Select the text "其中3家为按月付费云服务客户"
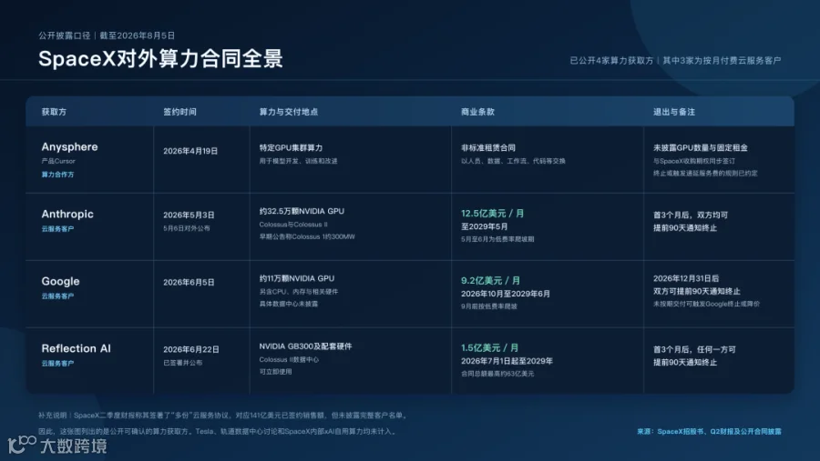Viewport: 820px width, 461px height. click(x=722, y=61)
